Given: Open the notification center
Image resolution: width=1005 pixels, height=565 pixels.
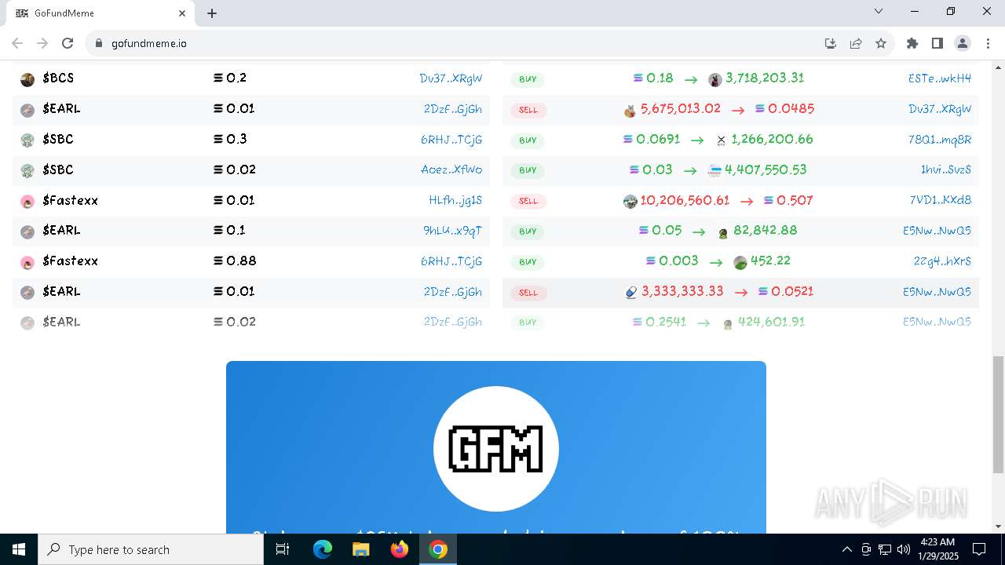Looking at the screenshot, I should [979, 549].
